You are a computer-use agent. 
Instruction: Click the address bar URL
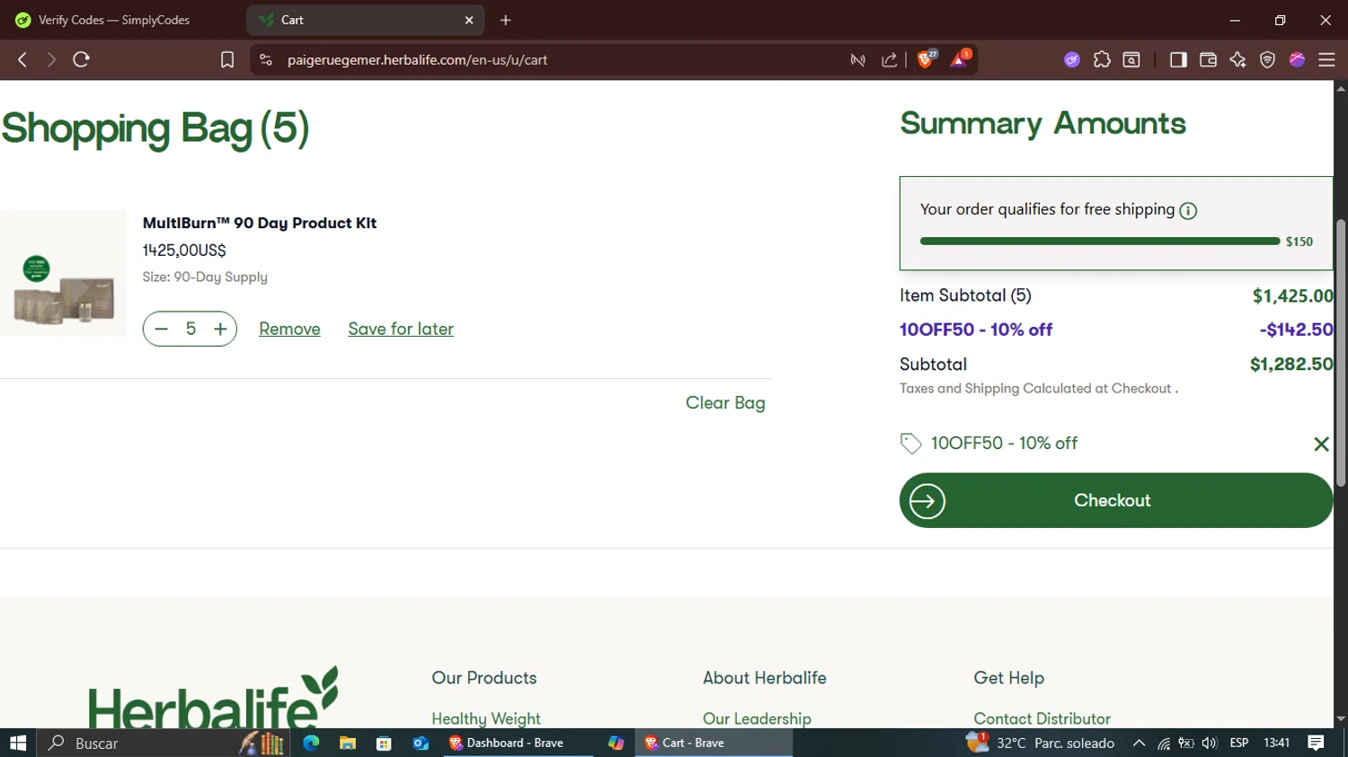tap(417, 60)
